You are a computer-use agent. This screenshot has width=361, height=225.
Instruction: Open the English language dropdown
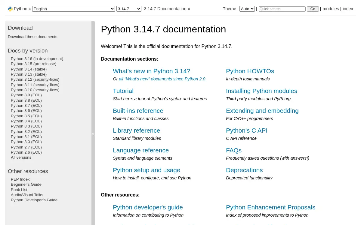click(x=73, y=9)
